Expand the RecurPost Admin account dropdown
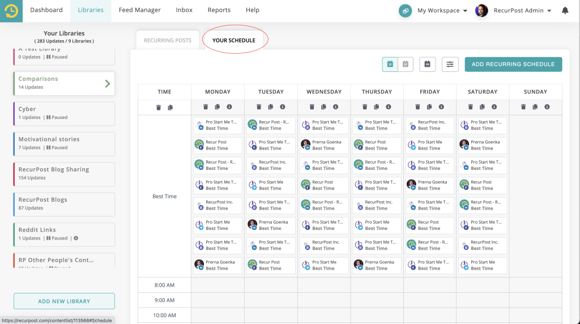580x324 pixels. [x=522, y=11]
